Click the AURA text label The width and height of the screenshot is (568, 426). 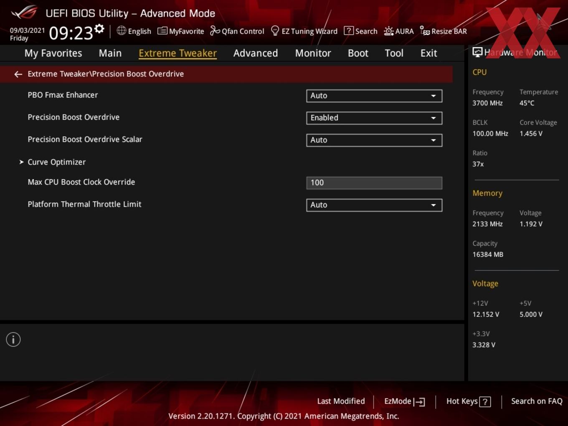tap(404, 31)
